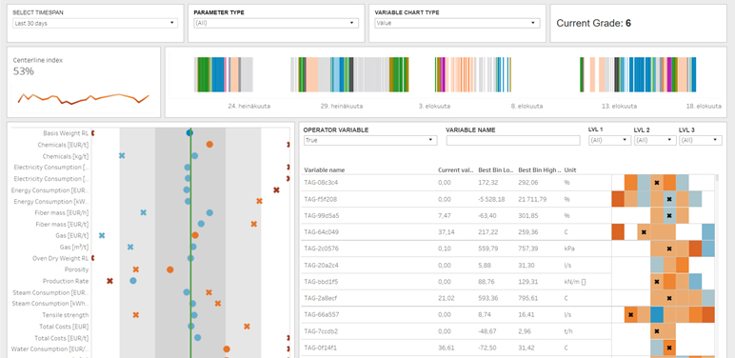Click the orange circle on Porosity row
The image size is (735, 358).
click(170, 269)
